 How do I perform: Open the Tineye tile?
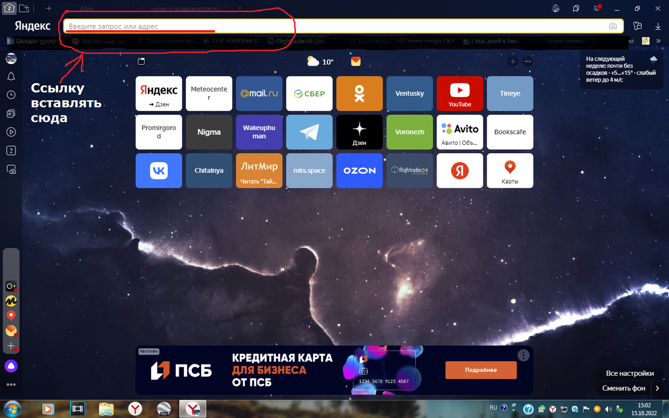click(x=510, y=94)
